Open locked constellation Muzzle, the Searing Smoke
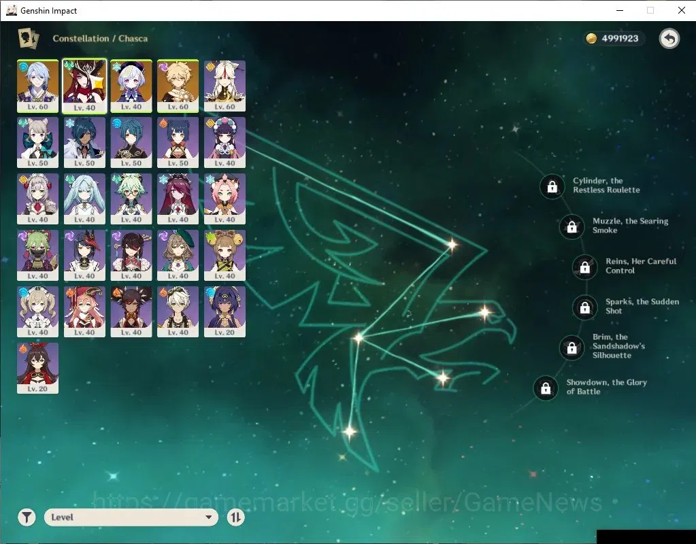The image size is (696, 544). (571, 226)
